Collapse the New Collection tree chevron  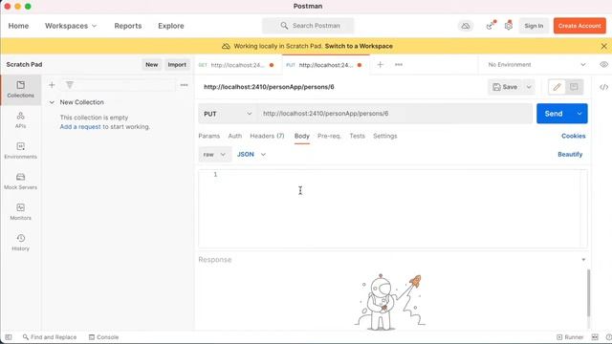(52, 102)
